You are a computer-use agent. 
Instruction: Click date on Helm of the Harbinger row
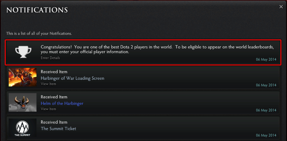266,110
